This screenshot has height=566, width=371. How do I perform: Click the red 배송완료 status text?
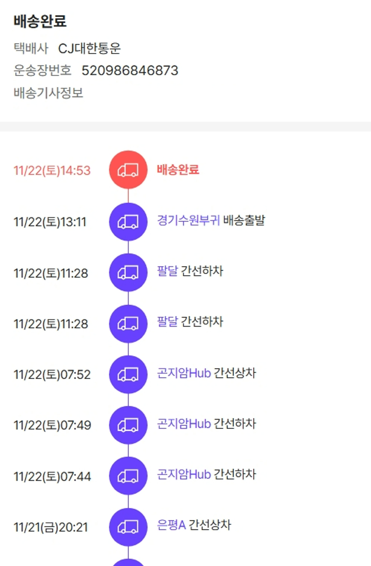[178, 170]
